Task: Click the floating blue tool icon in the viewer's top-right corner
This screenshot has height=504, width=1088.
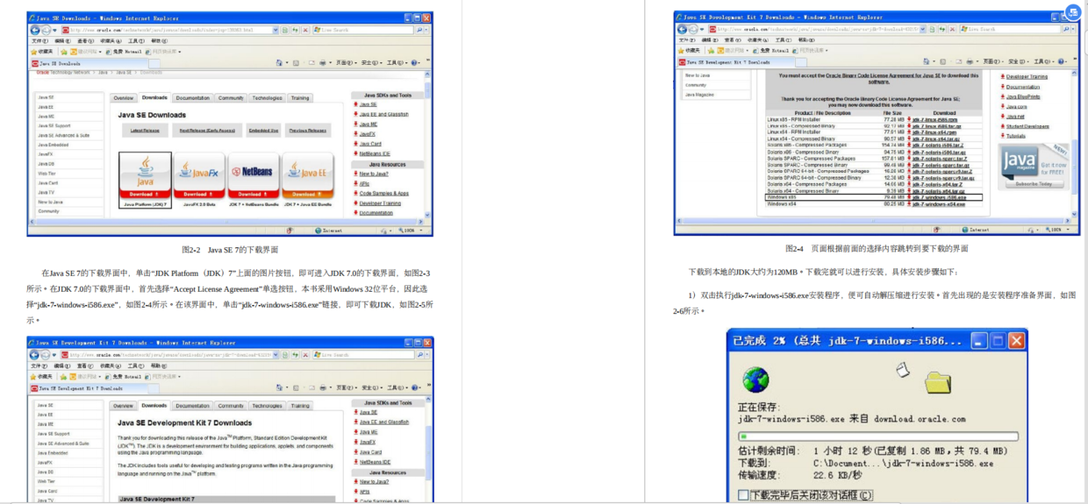Action: 1073,12
